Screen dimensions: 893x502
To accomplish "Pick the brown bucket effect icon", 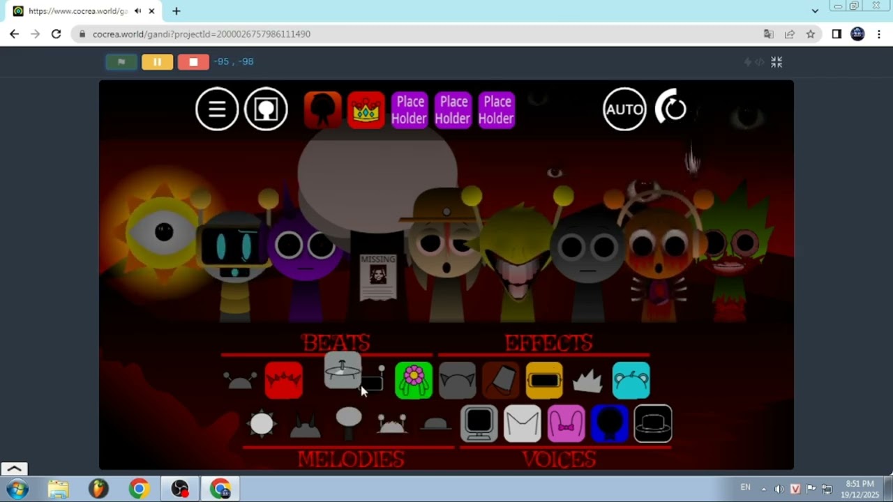I will 501,381.
